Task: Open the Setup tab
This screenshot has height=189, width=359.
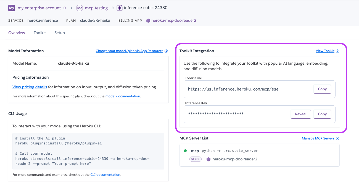Action: click(60, 33)
